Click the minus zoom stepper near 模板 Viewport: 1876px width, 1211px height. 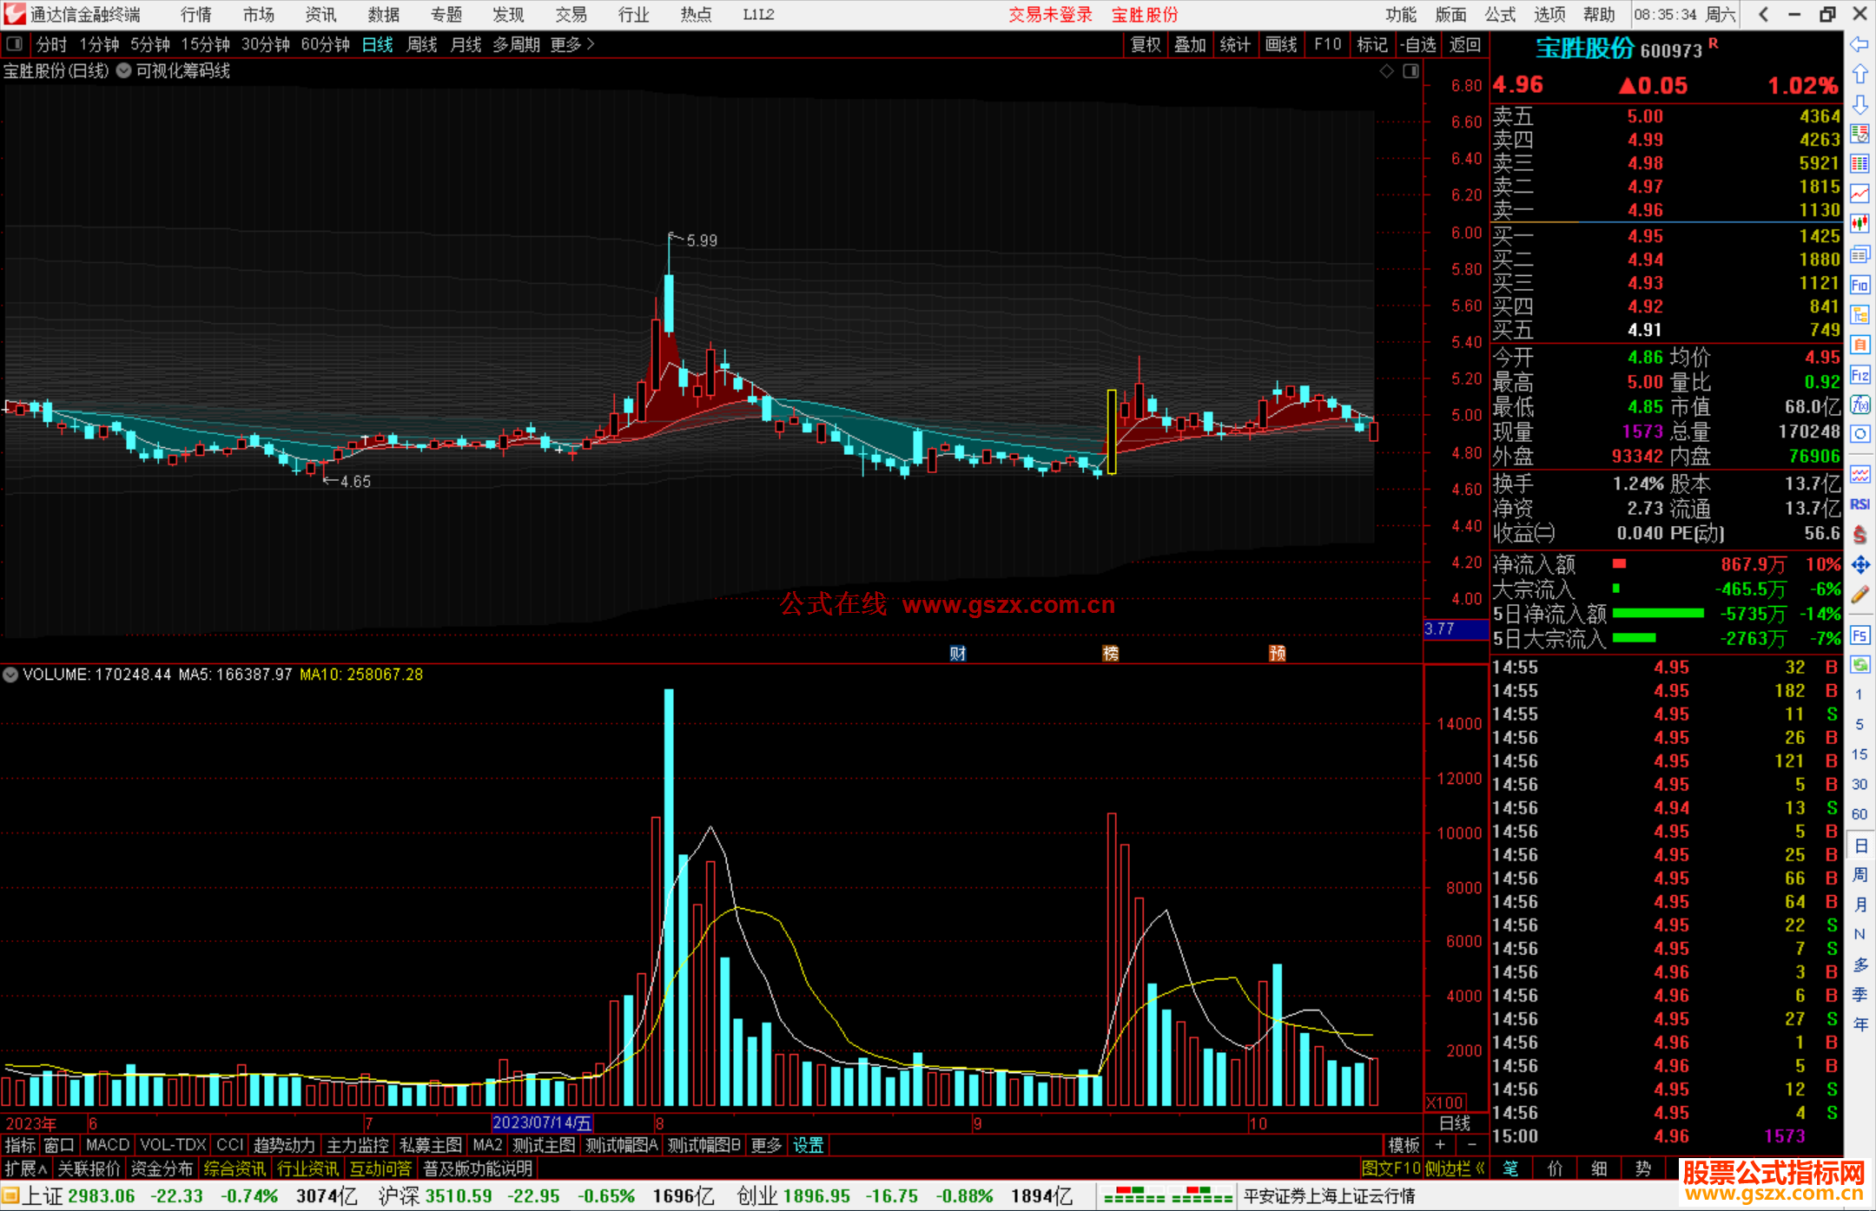click(1471, 1145)
